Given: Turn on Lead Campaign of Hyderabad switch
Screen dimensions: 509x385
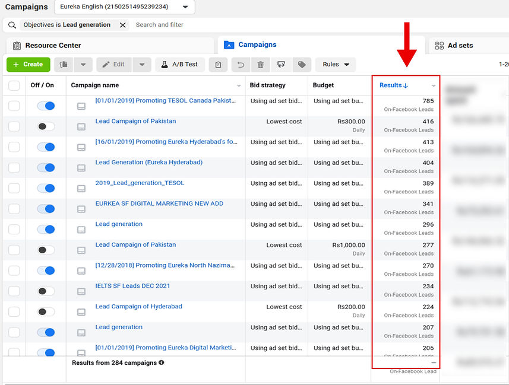Looking at the screenshot, I should (46, 311).
